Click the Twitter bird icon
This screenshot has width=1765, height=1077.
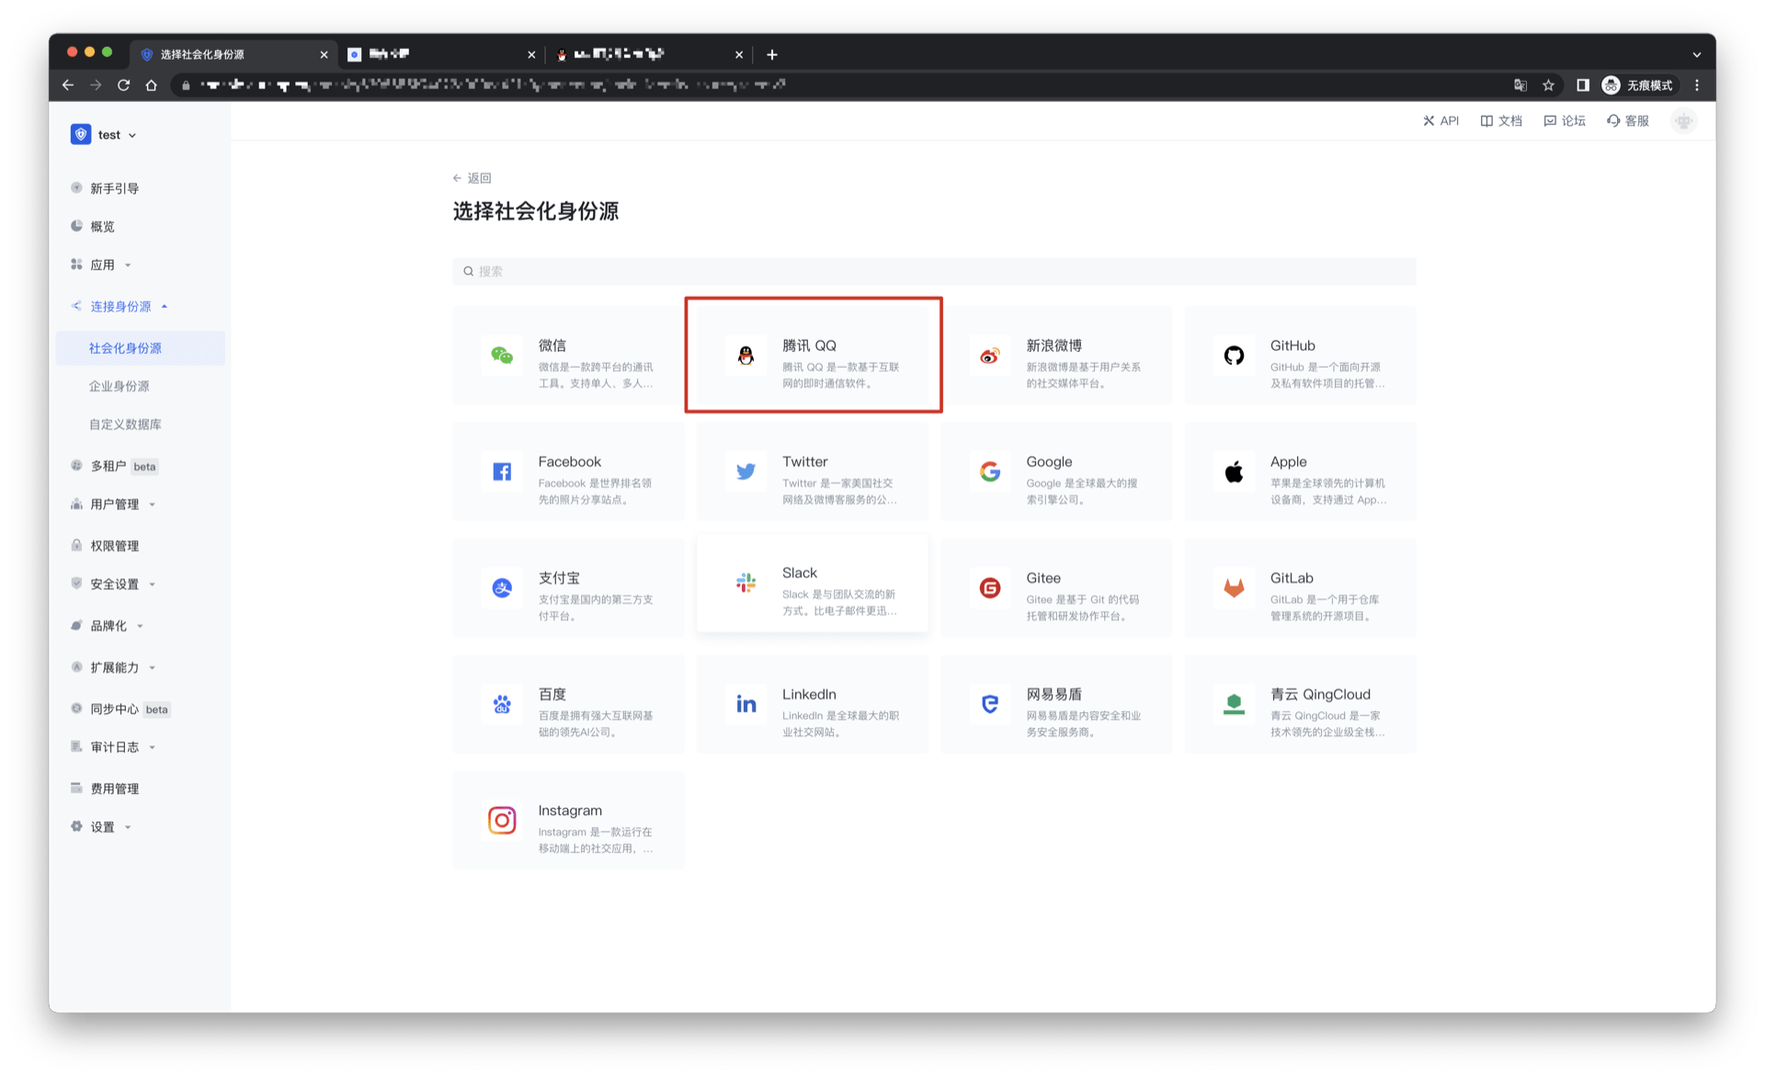[x=746, y=471]
